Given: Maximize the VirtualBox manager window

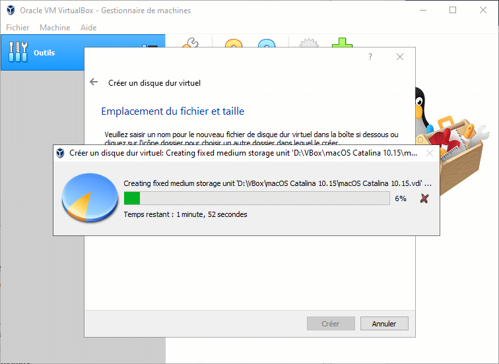Looking at the screenshot, I should coord(452,10).
